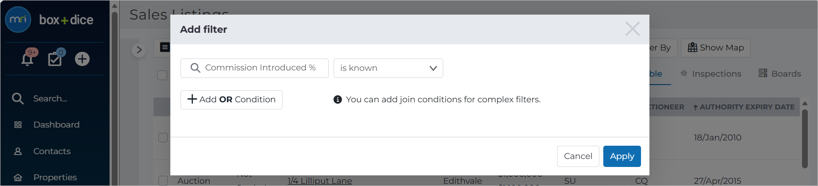Click the Commission Introduced % field selector
This screenshot has width=818, height=186.
255,68
